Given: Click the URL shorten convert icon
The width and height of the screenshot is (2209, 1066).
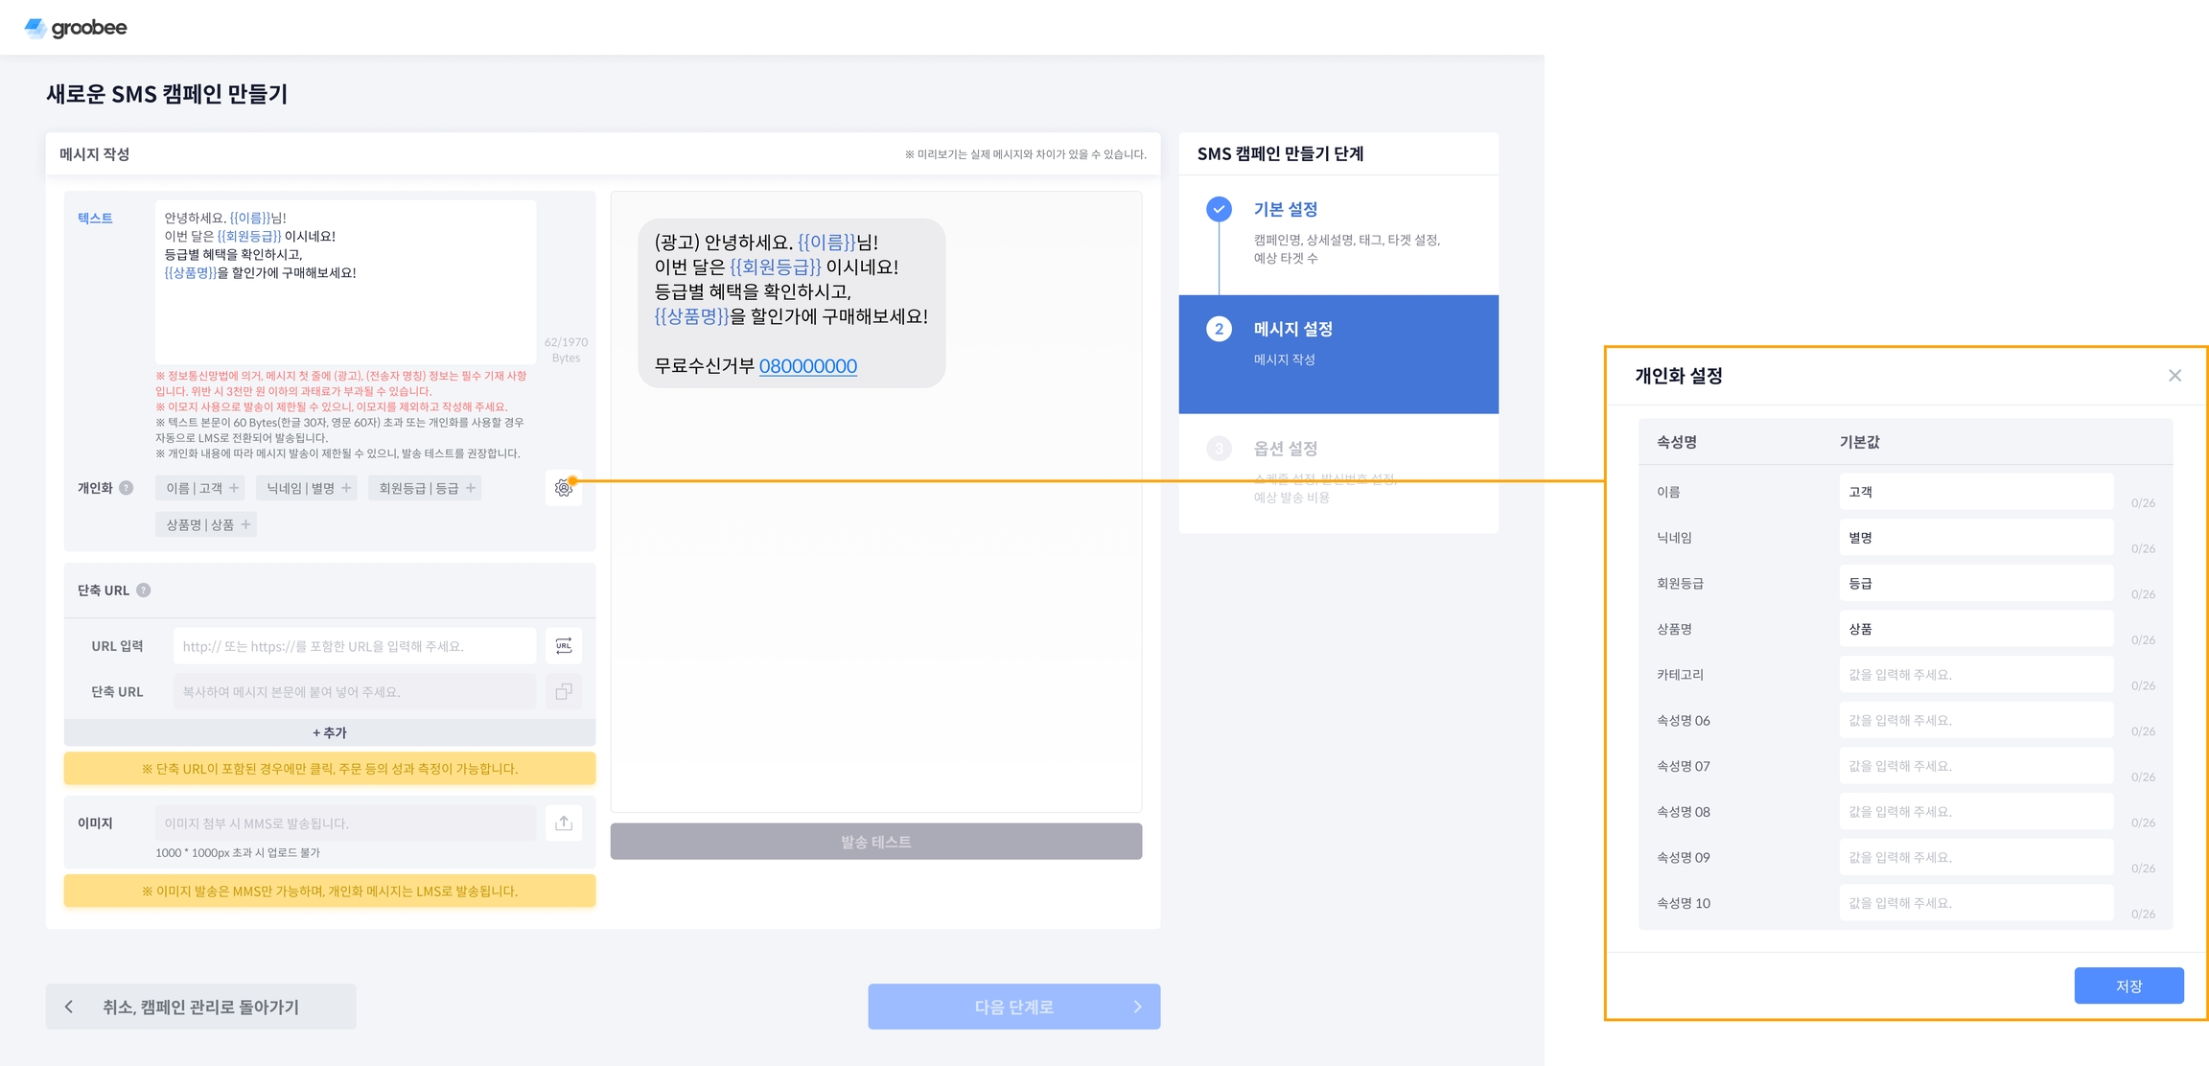Looking at the screenshot, I should coord(564,646).
